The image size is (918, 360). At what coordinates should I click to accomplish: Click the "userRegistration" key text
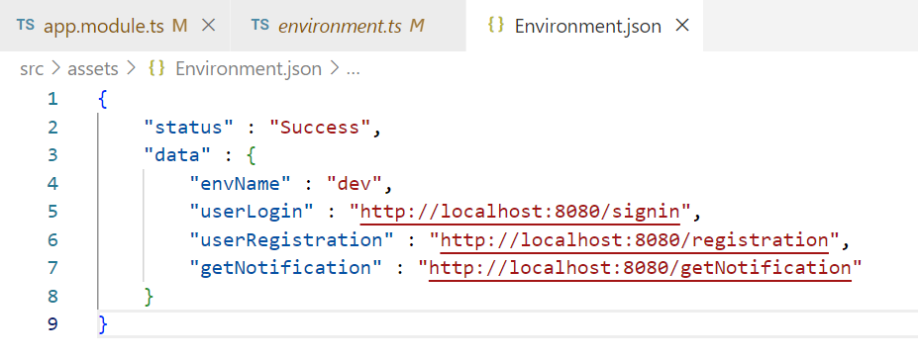pyautogui.click(x=292, y=239)
